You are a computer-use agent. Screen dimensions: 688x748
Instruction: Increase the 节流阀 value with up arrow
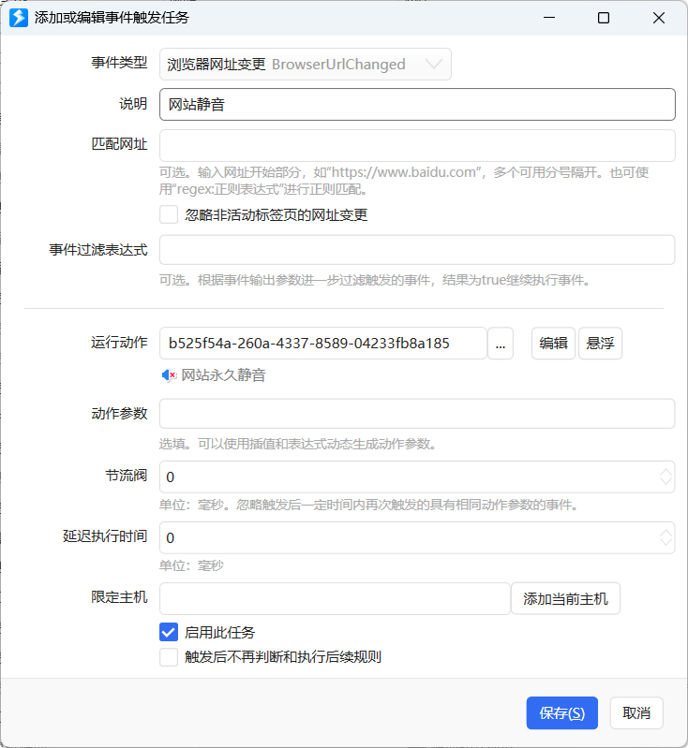coord(666,472)
